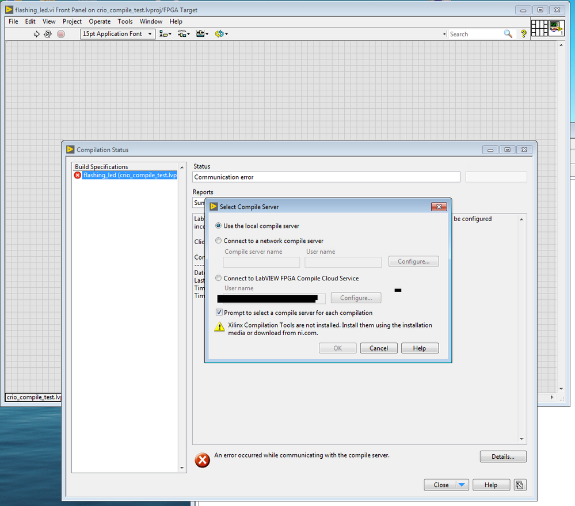
Task: Click the network User name field
Action: point(343,262)
